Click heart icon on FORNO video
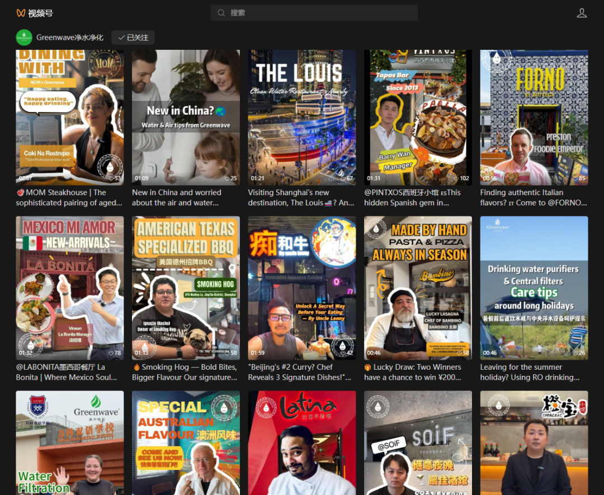Image resolution: width=604 pixels, height=495 pixels. click(574, 179)
